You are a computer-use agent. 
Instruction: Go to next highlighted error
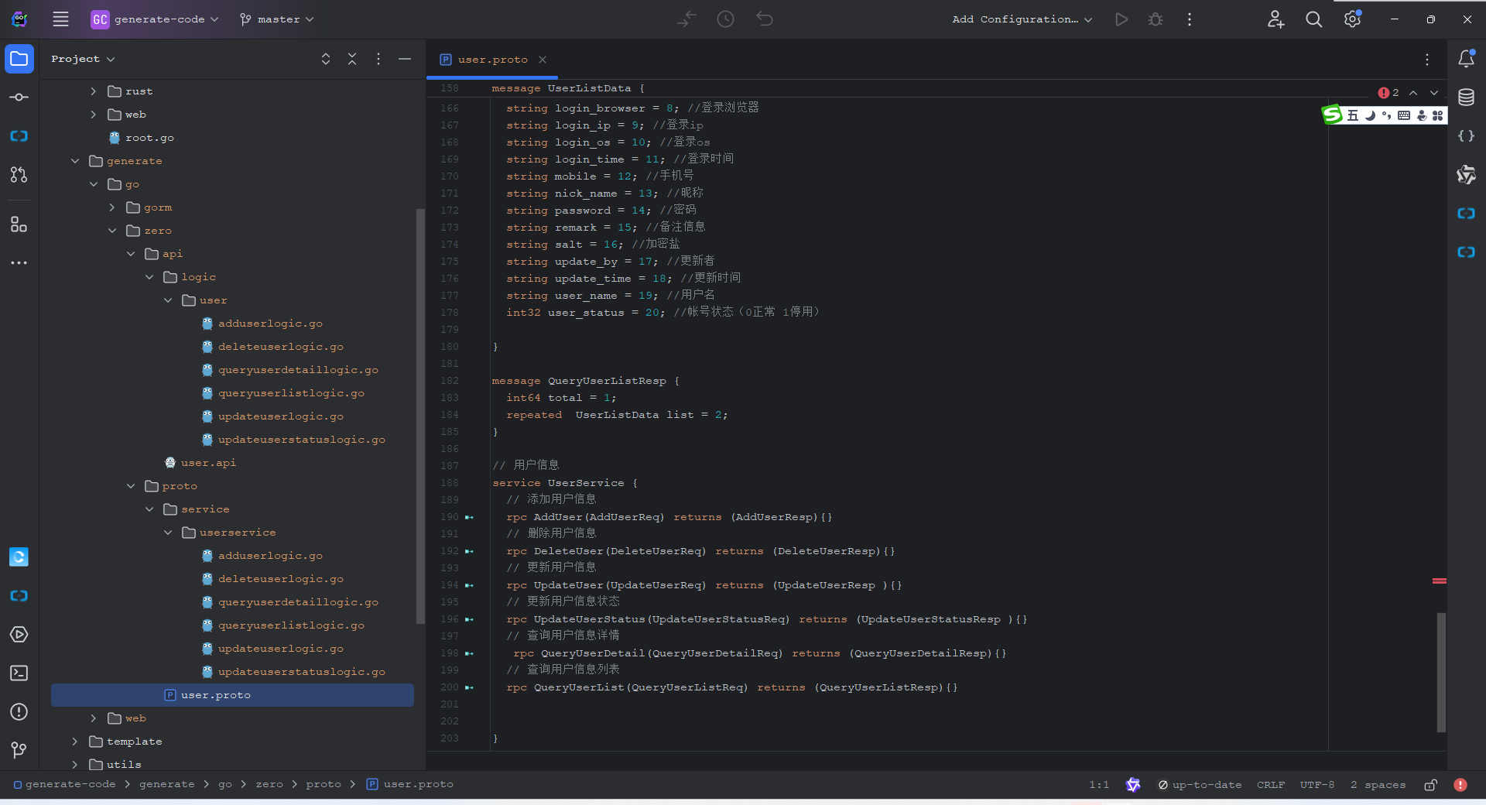1434,93
